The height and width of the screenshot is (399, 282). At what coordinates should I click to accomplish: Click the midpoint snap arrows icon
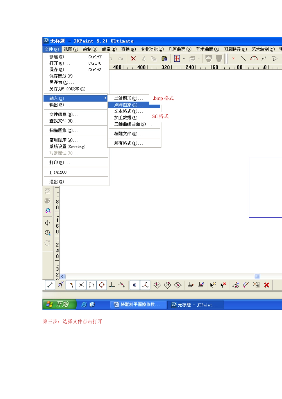[60, 285]
